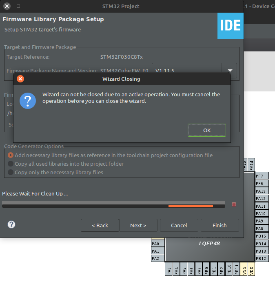Click the question mark icon in Wizard Closing dialog

[28, 101]
